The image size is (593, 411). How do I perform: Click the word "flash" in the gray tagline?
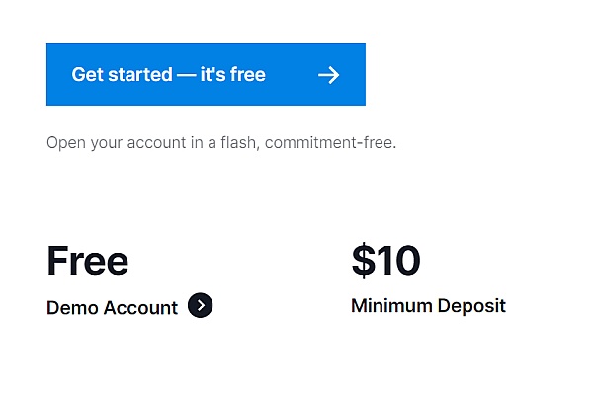tap(240, 143)
